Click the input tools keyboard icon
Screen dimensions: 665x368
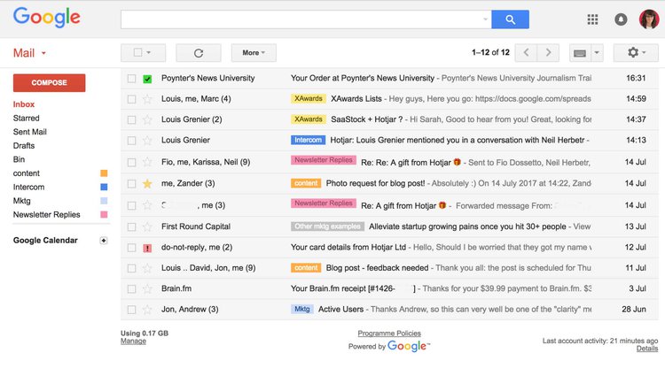coord(580,53)
